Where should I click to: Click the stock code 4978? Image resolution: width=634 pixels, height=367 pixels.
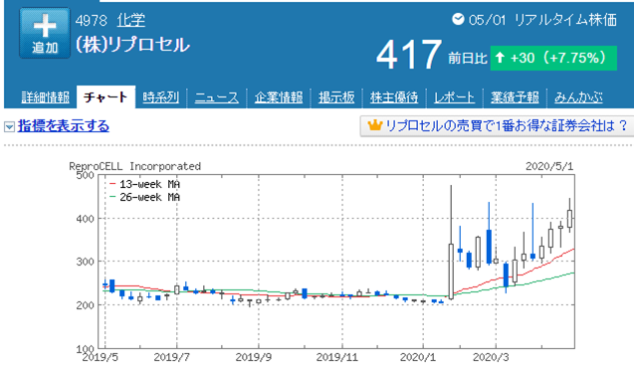(92, 20)
